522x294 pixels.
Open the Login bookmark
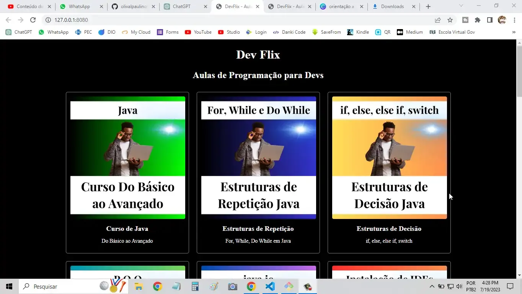click(x=256, y=32)
